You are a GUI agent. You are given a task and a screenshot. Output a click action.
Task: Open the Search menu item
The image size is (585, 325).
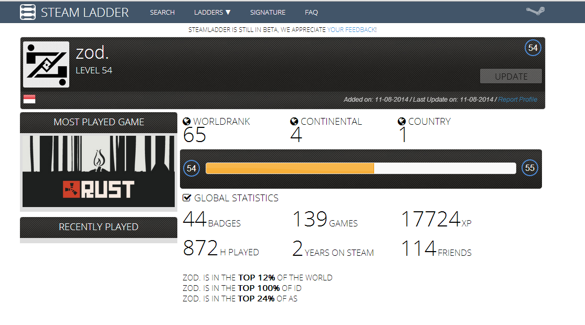(162, 12)
